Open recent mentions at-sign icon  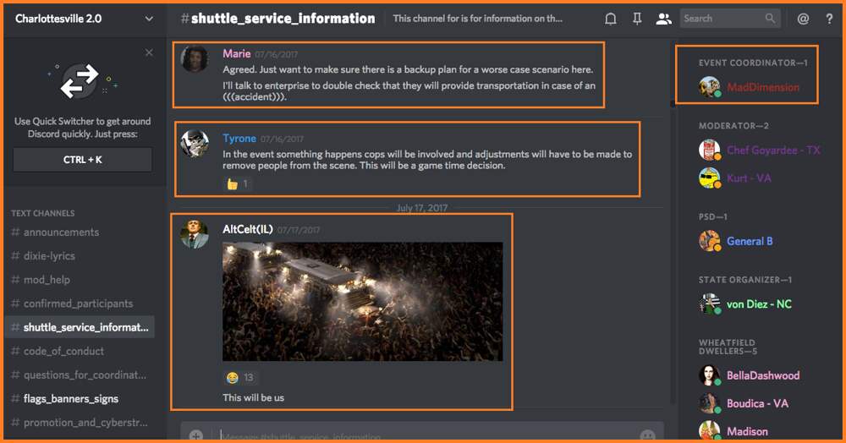point(803,19)
